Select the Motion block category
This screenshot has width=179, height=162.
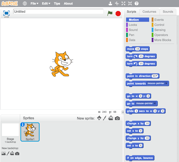point(138,20)
